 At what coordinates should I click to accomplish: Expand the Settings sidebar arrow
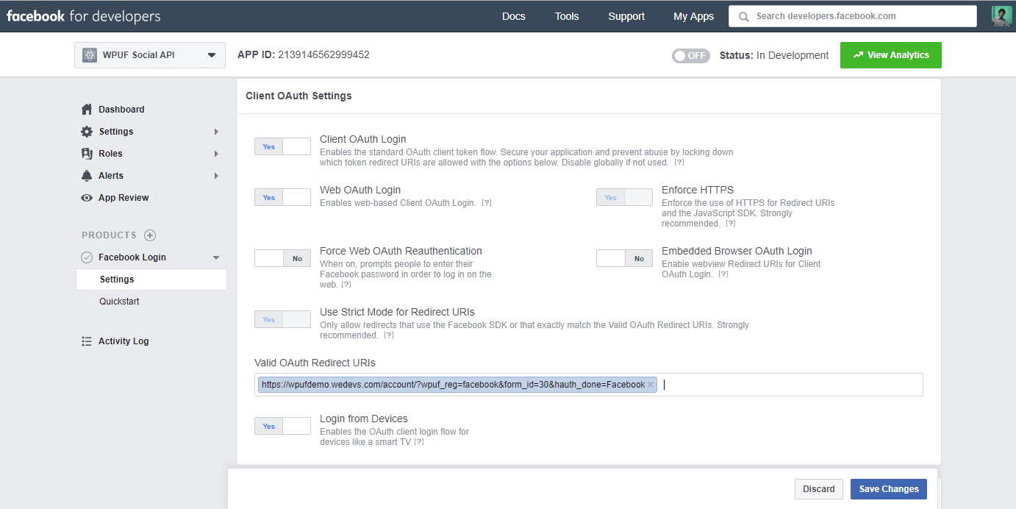point(216,132)
